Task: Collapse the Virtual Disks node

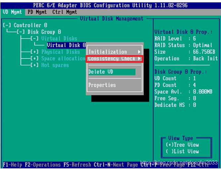Action: pyautogui.click(x=34, y=39)
